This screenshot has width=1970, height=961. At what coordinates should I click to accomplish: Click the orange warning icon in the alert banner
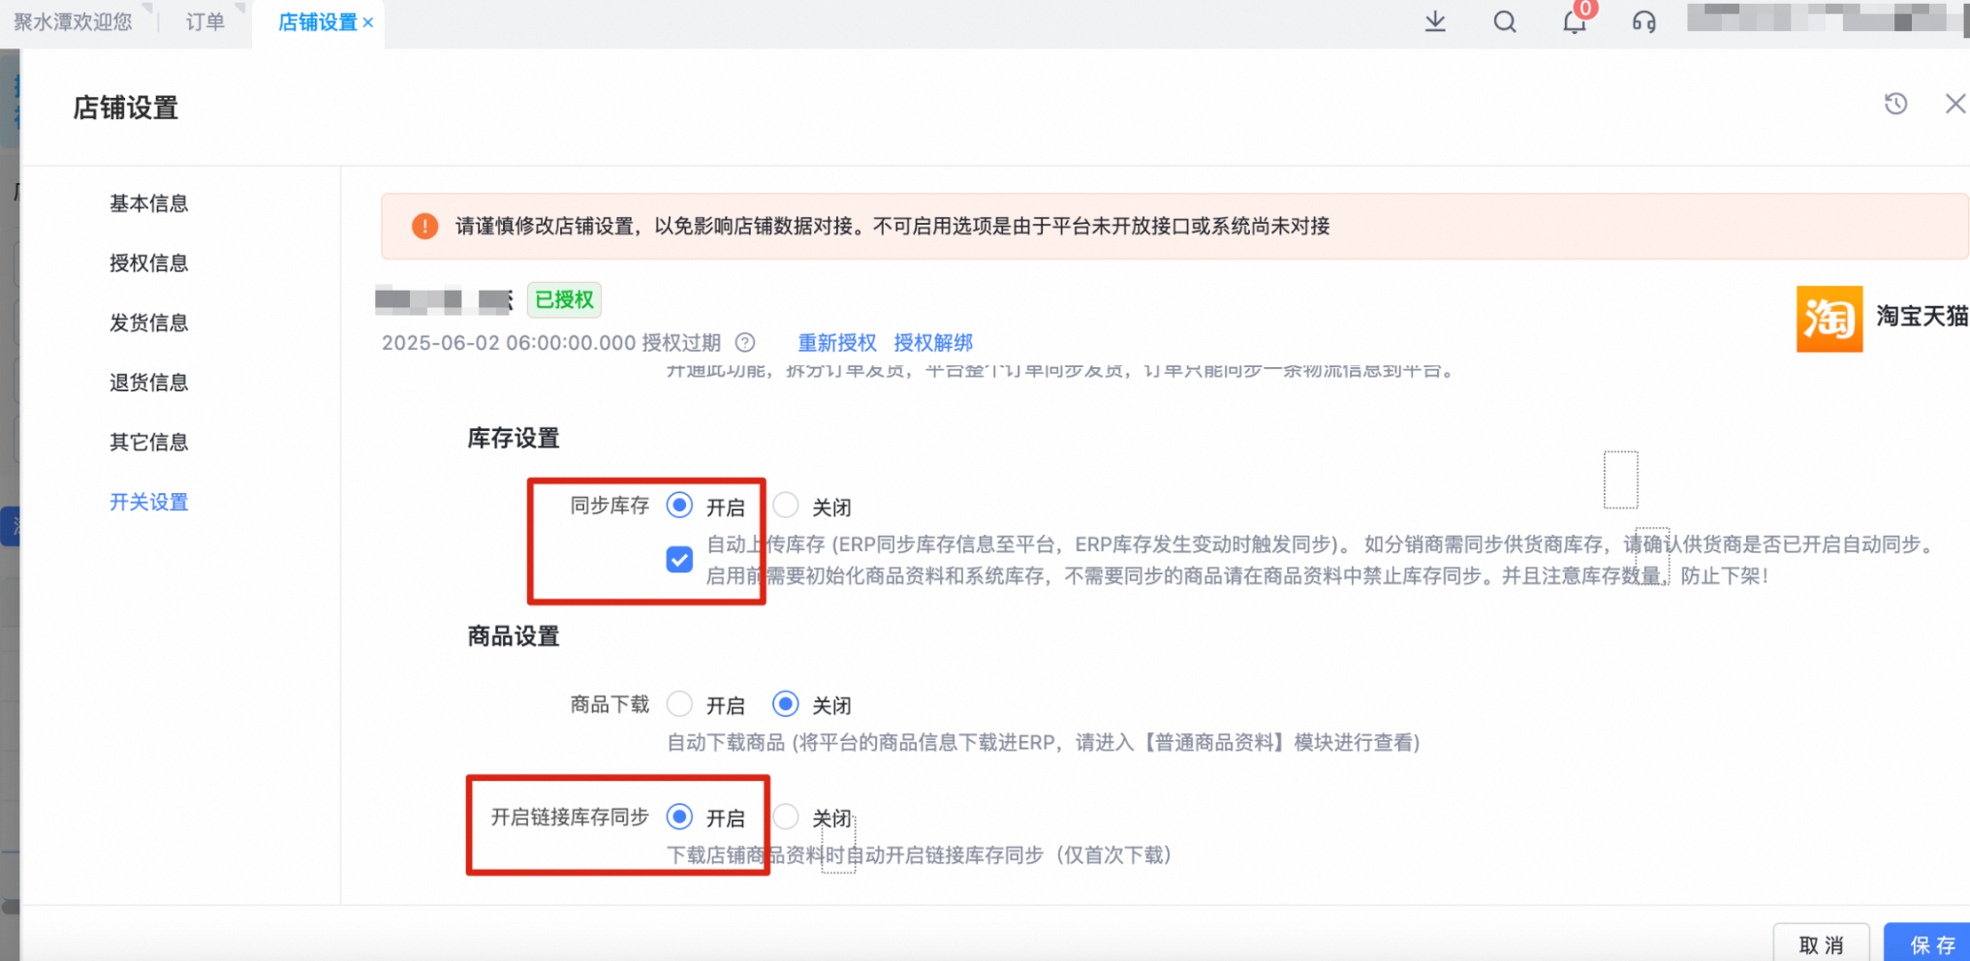[424, 226]
